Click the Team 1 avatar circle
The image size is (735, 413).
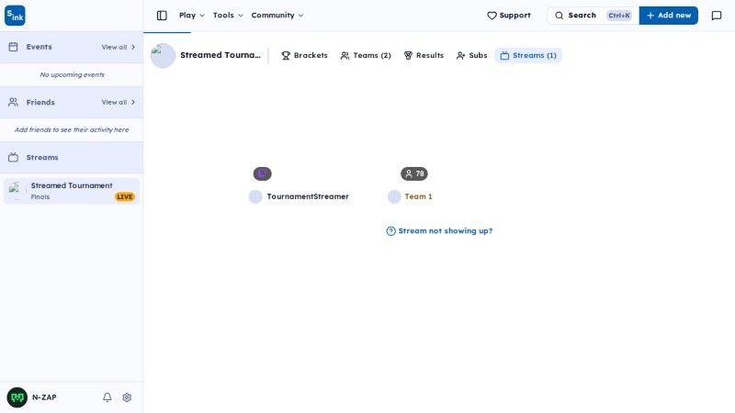coord(394,196)
